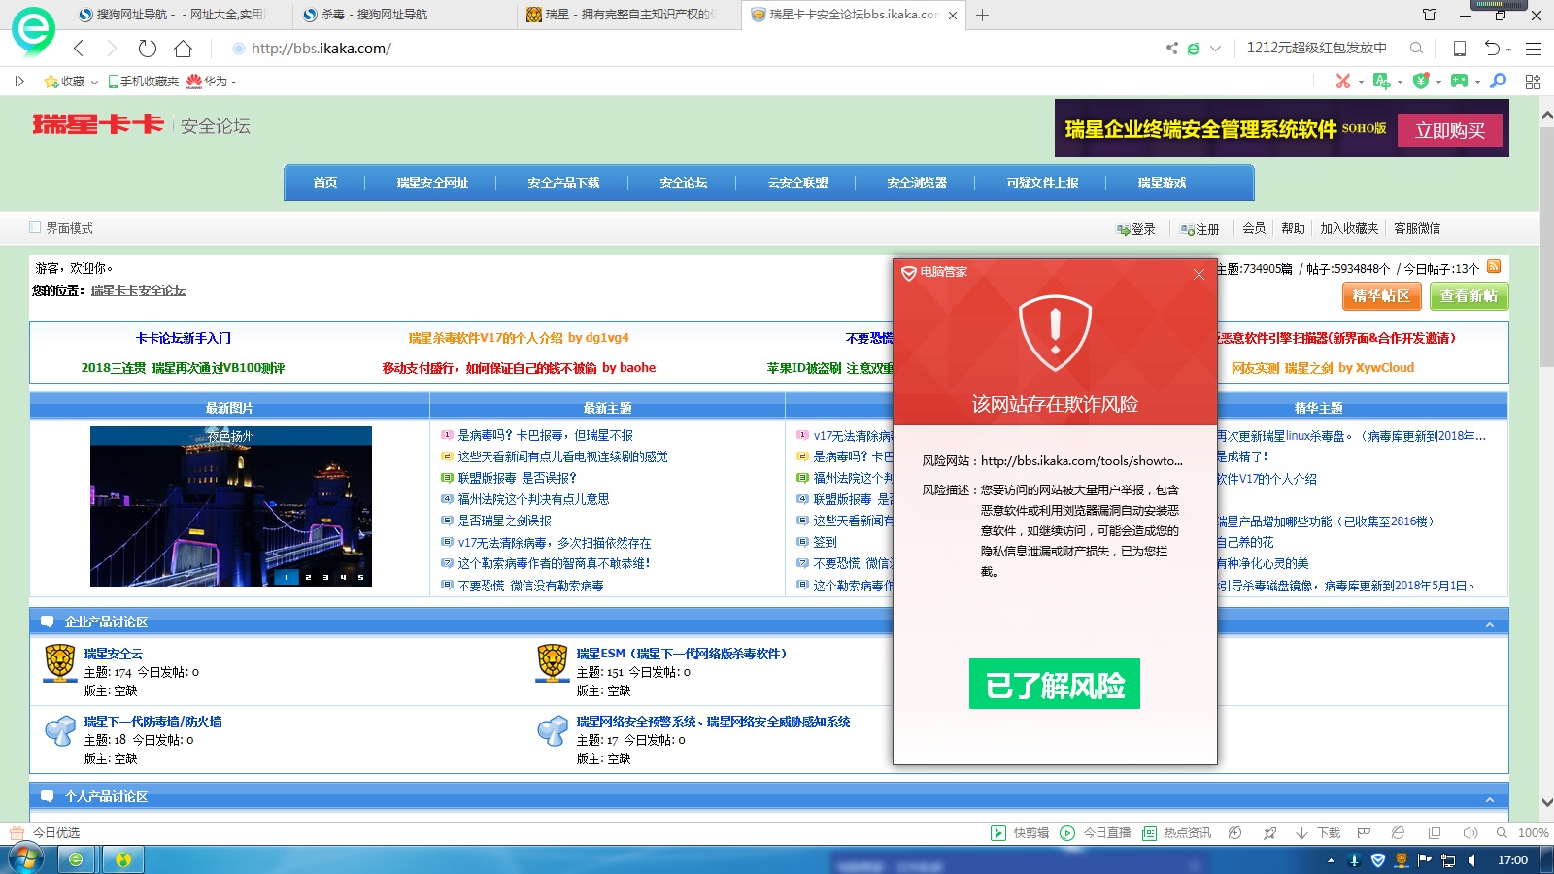Open 可疑文件上报 navigation item
The height and width of the screenshot is (874, 1554).
coord(1042,183)
